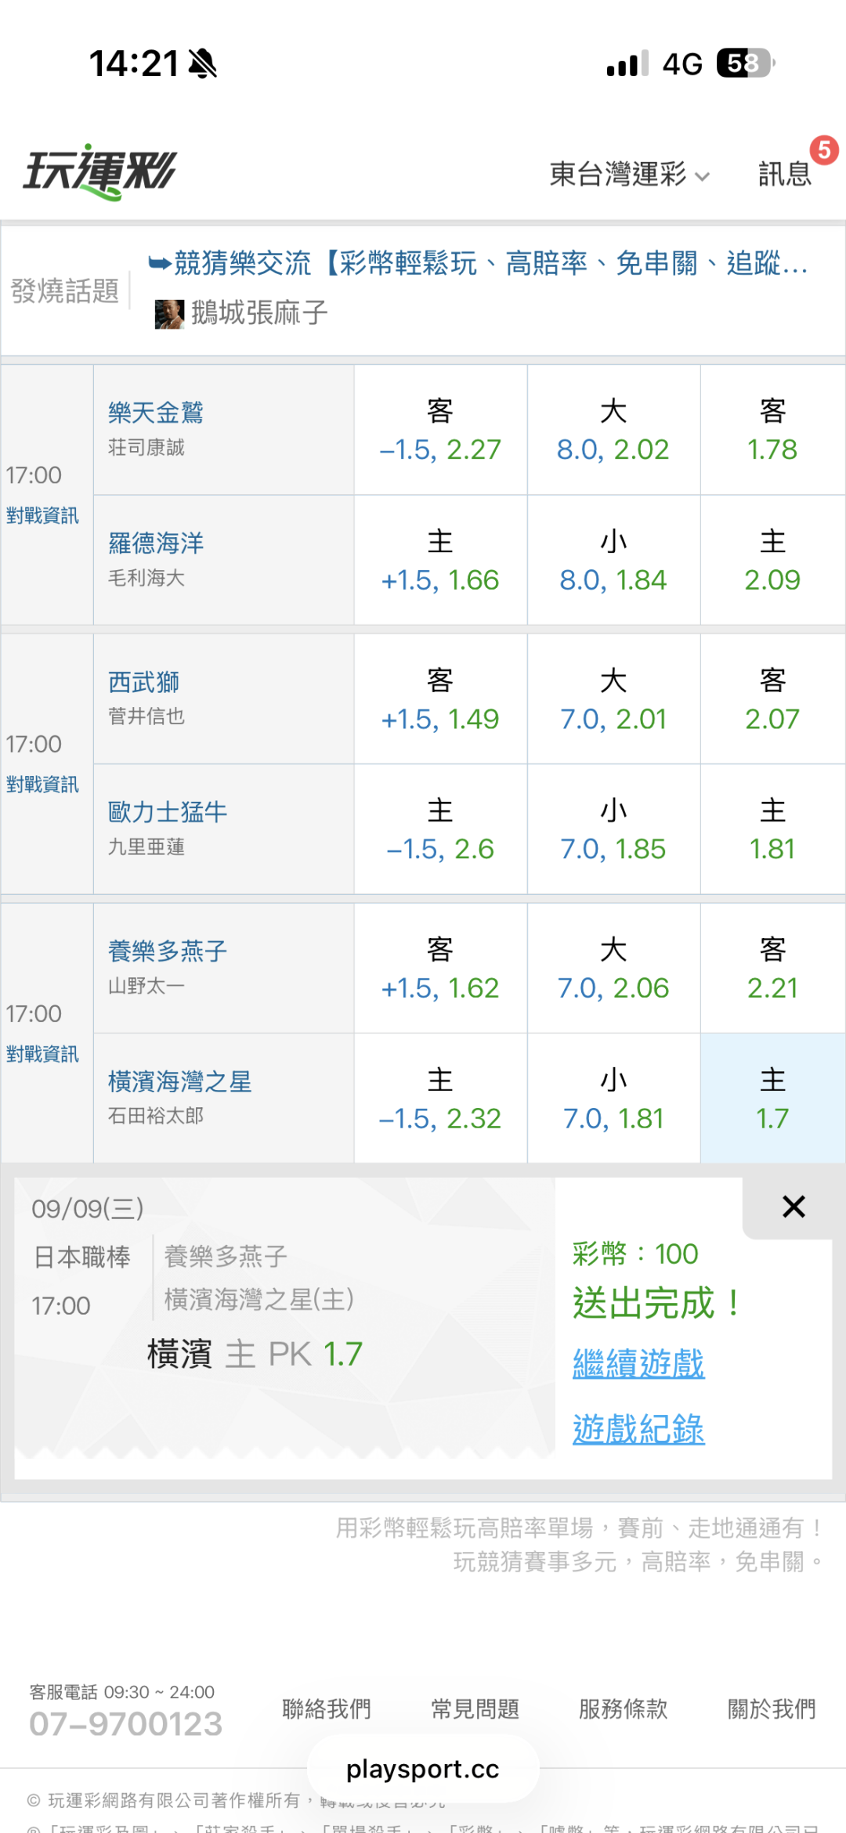This screenshot has width=846, height=1833.
Task: Select the 客 2.21 養樂多 PK option
Action: coord(772,968)
